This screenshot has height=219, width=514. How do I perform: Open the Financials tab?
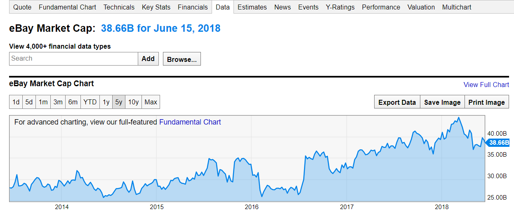point(193,7)
